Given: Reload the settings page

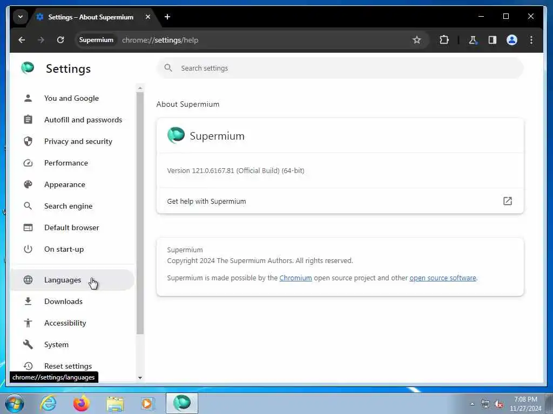Looking at the screenshot, I should click(60, 40).
